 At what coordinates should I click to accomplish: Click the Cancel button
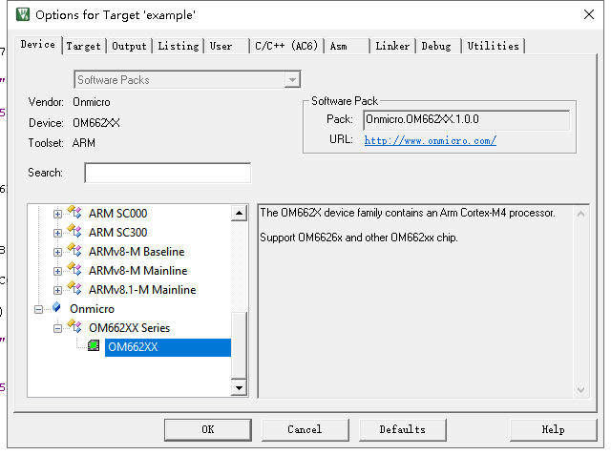click(x=305, y=429)
